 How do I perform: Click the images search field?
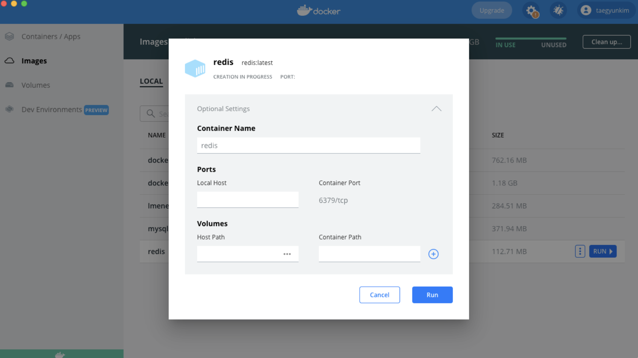click(x=154, y=113)
